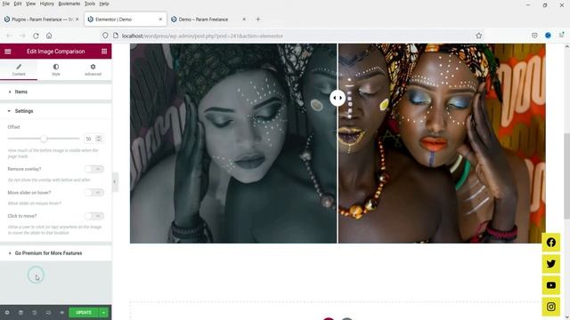This screenshot has width=570, height=320.
Task: Open the Bookmarks menu
Action: (69, 4)
